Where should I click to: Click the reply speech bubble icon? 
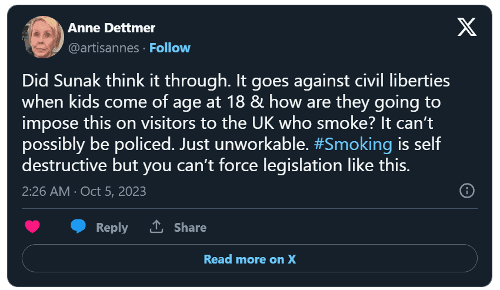tap(78, 226)
